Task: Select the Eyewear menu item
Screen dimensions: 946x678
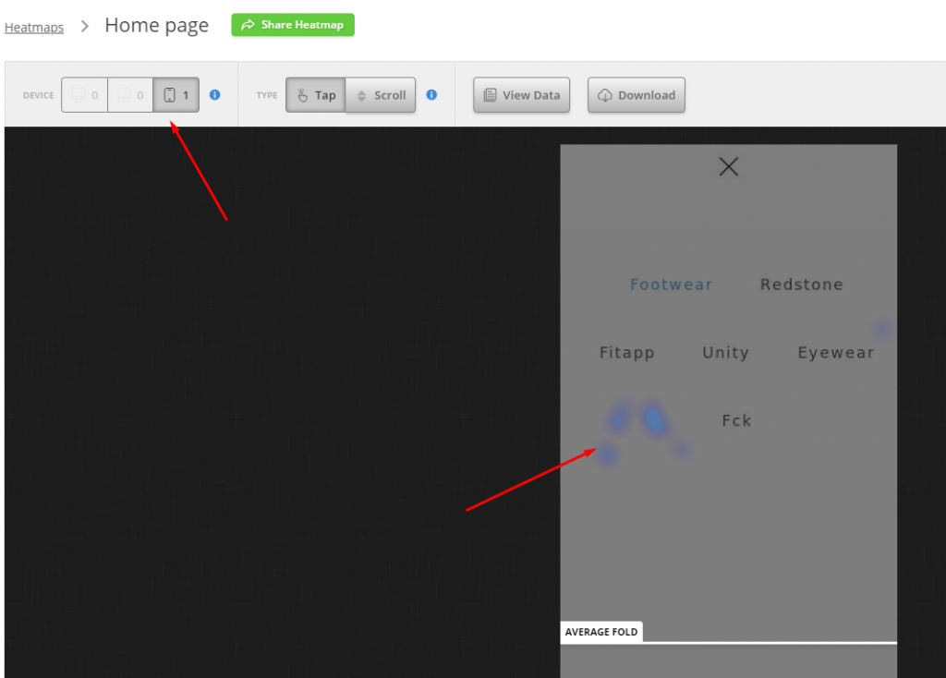Action: click(x=836, y=353)
